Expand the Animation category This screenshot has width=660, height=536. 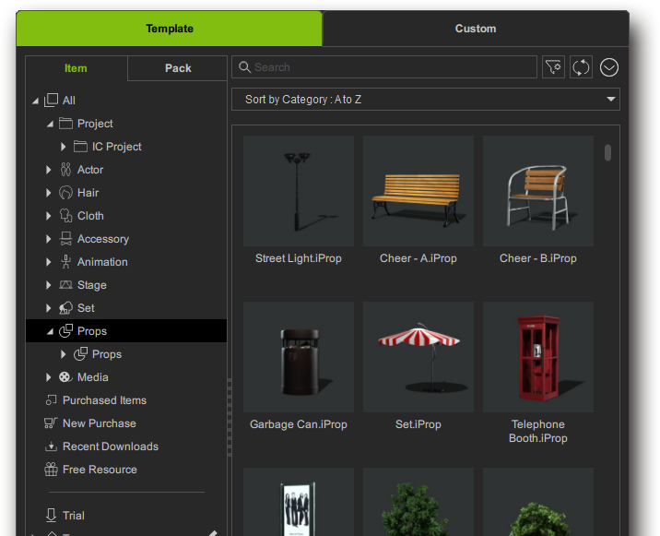pos(49,262)
